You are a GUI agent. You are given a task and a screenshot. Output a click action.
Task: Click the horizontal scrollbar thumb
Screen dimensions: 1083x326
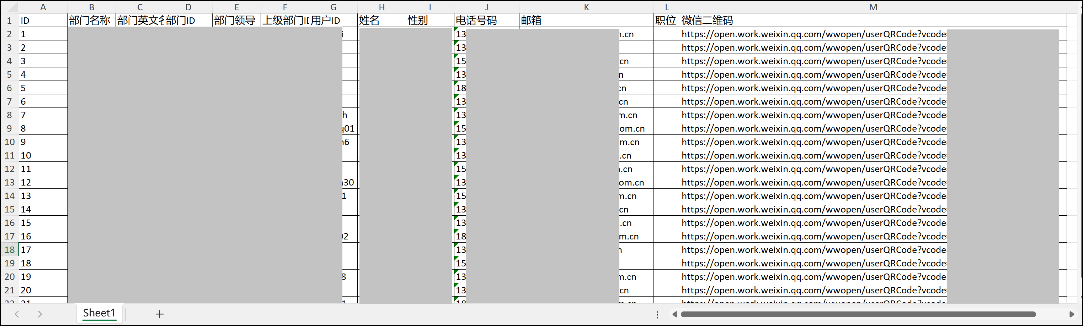click(x=858, y=314)
